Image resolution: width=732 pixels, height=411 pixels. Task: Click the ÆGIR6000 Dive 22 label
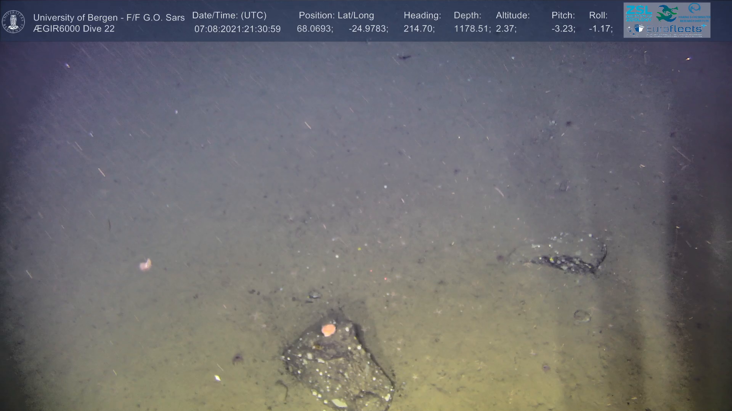tap(74, 29)
